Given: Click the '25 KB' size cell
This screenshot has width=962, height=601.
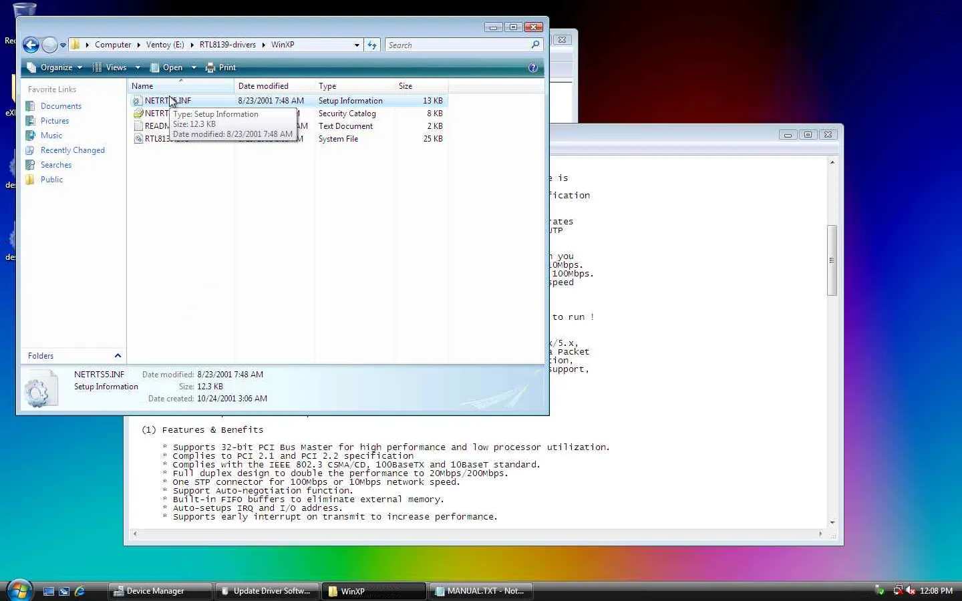Looking at the screenshot, I should (x=433, y=139).
